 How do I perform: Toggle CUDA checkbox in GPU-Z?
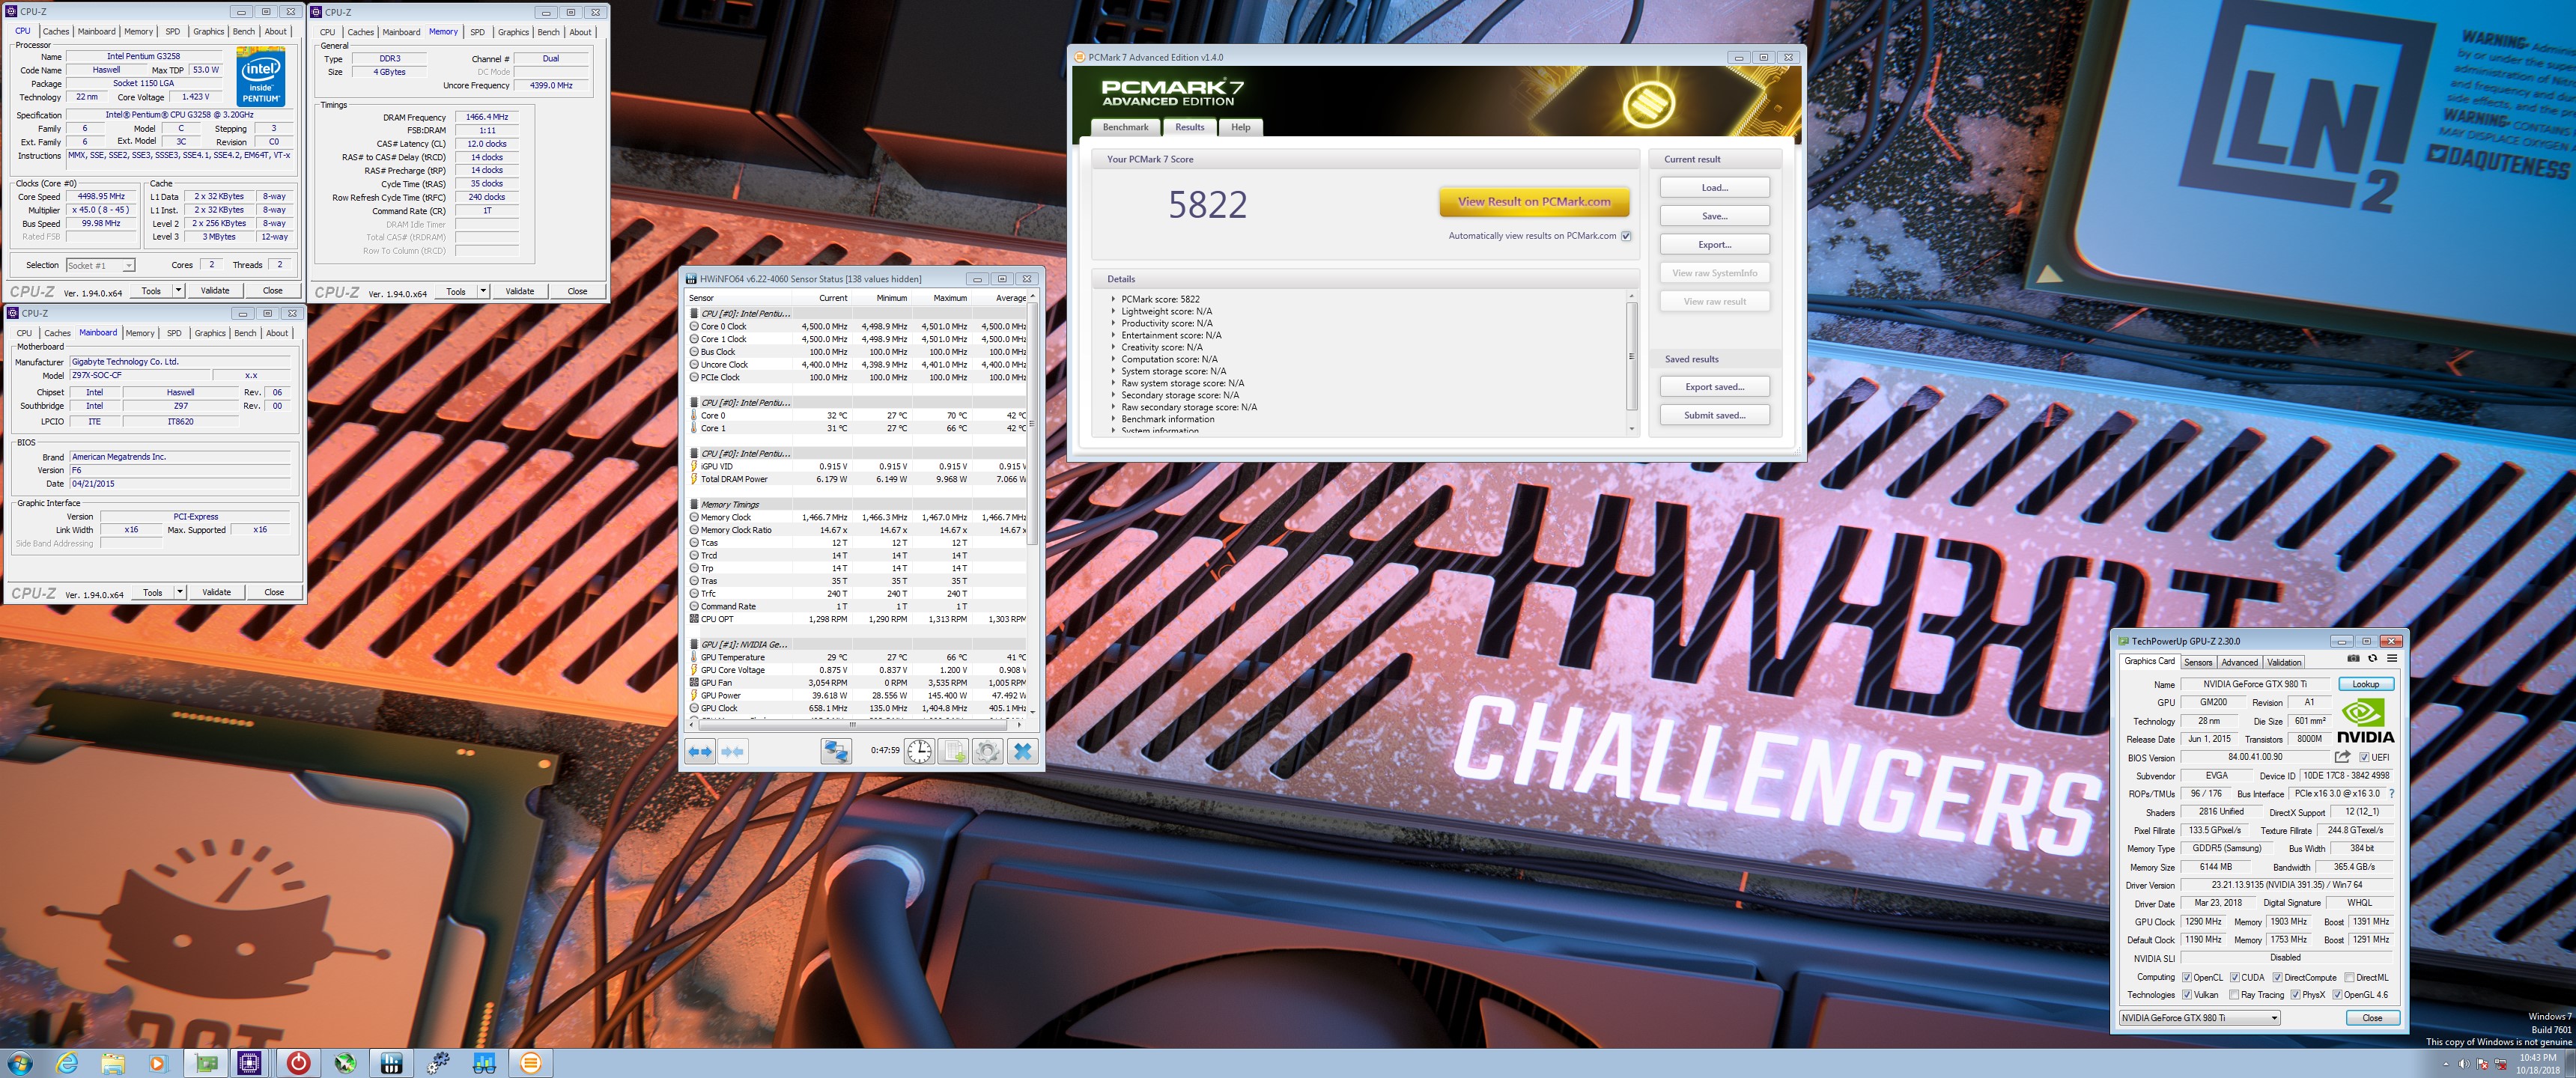tap(2235, 977)
